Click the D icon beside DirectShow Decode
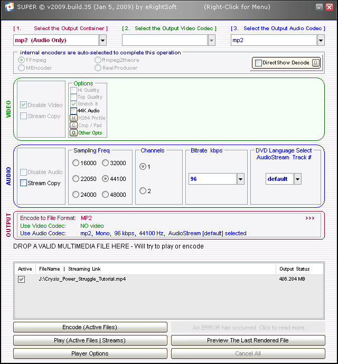This screenshot has height=364, width=338. (315, 63)
